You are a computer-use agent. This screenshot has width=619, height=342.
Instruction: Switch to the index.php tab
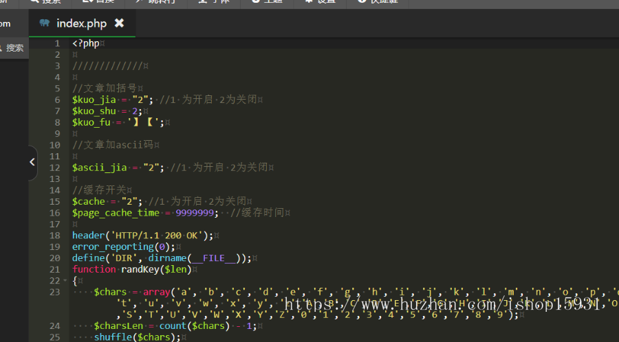(x=81, y=23)
